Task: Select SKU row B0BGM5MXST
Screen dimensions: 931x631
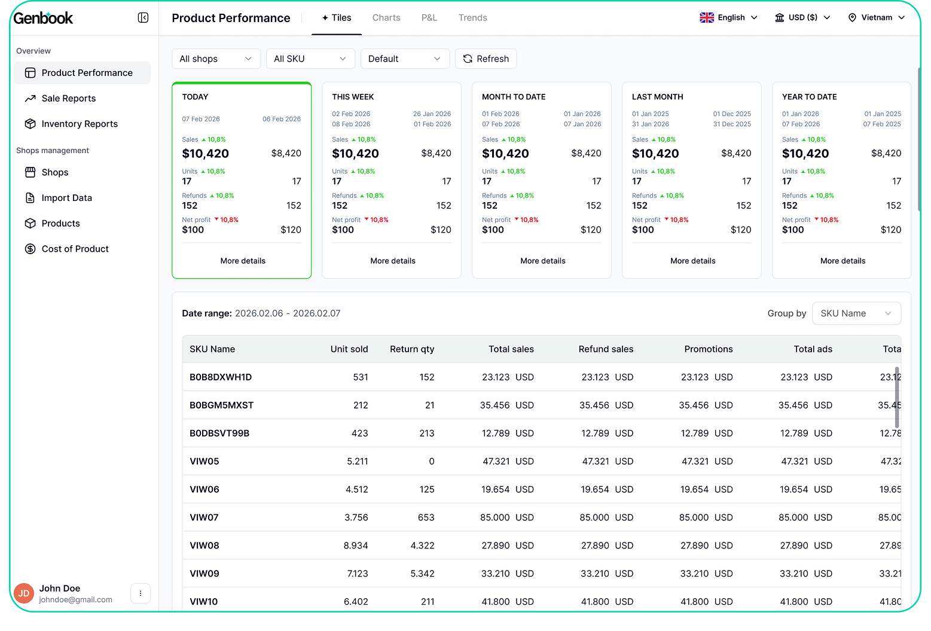Action: (541, 406)
